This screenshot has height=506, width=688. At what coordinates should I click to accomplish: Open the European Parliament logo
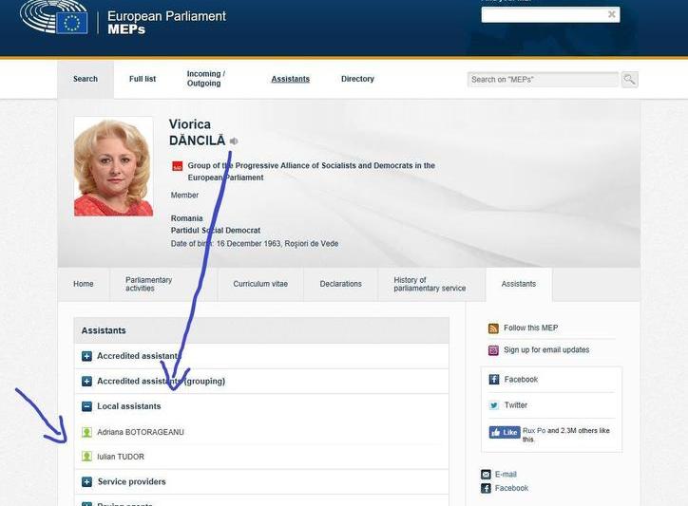tap(53, 17)
